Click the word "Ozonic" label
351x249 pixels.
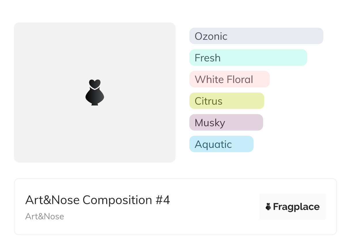click(211, 36)
